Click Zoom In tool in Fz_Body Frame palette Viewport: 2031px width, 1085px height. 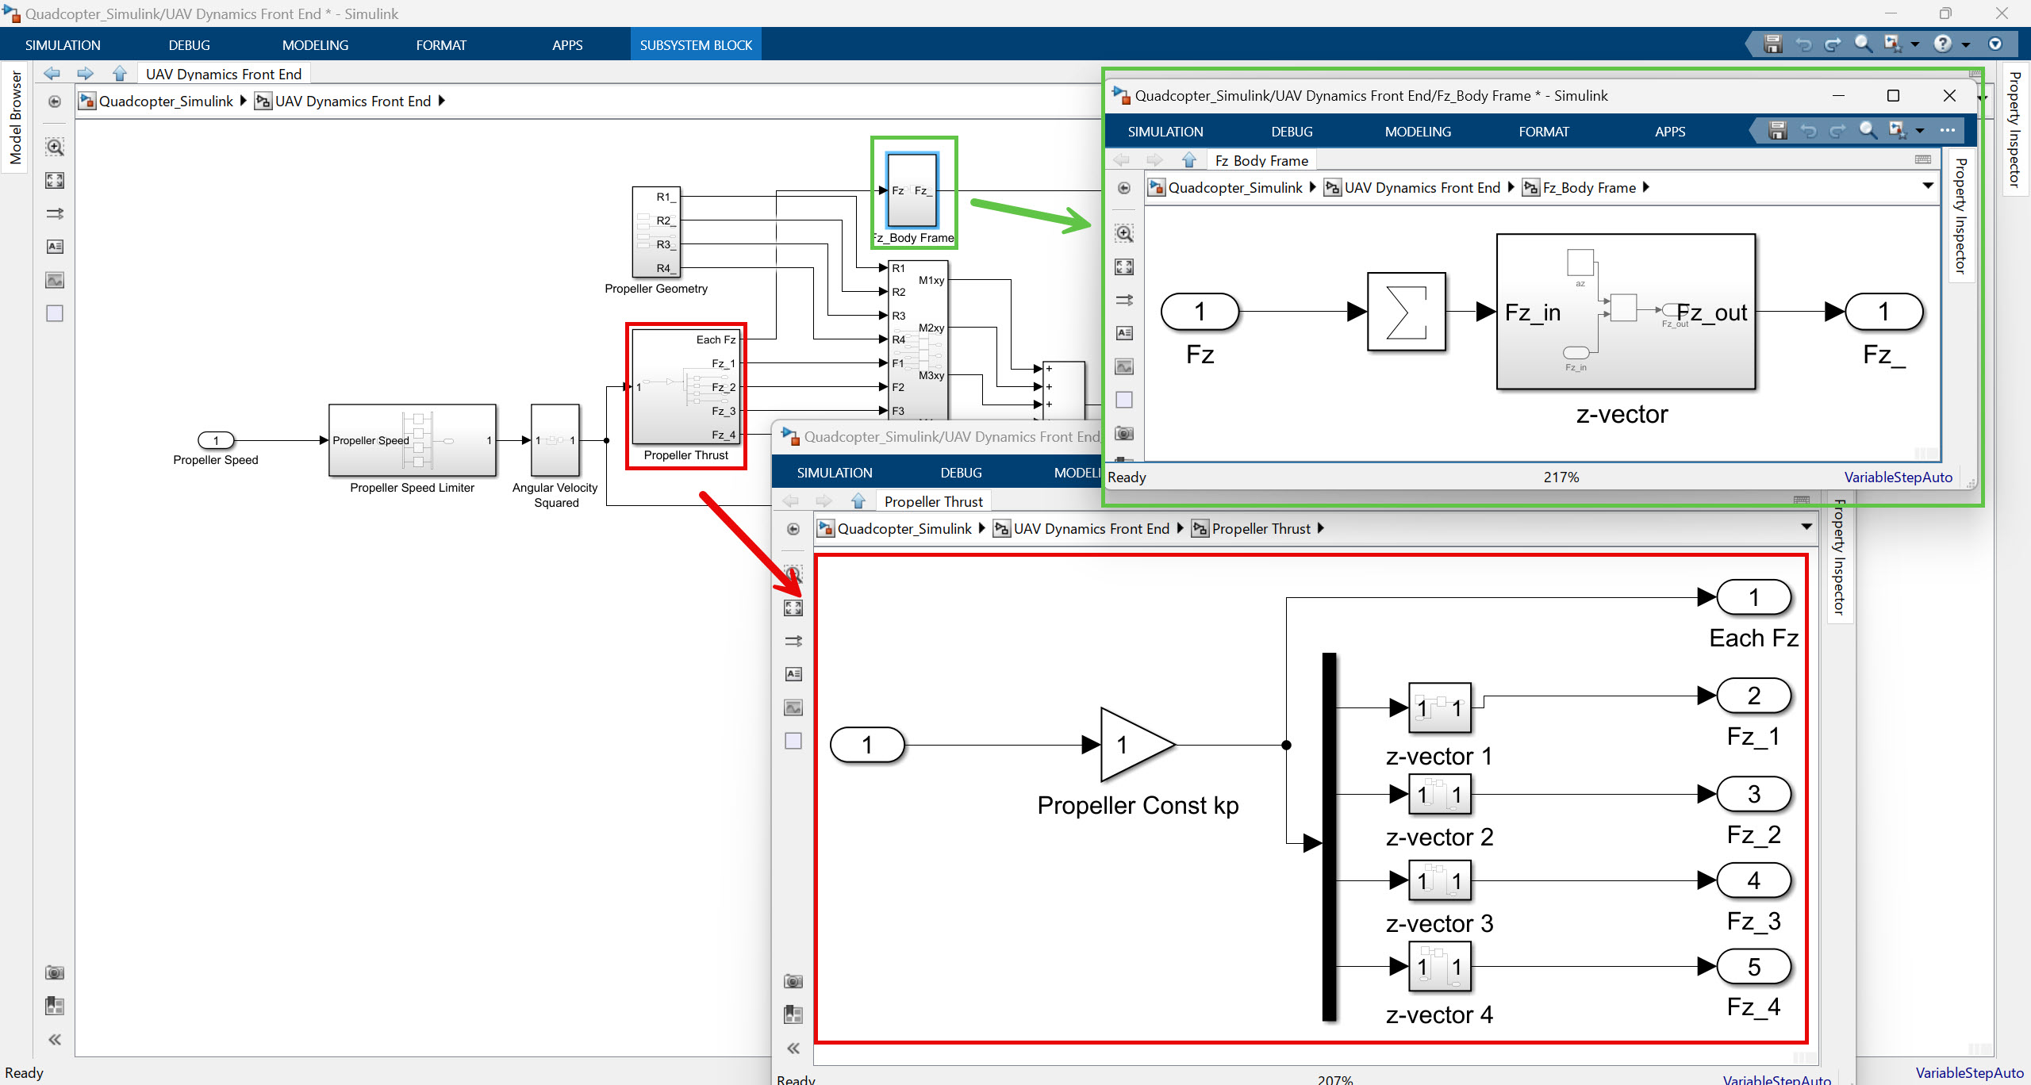[1124, 233]
